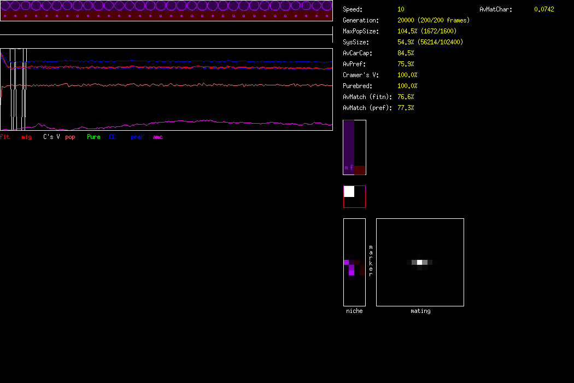Click the bright white cell in mating heatmap

pos(419,262)
